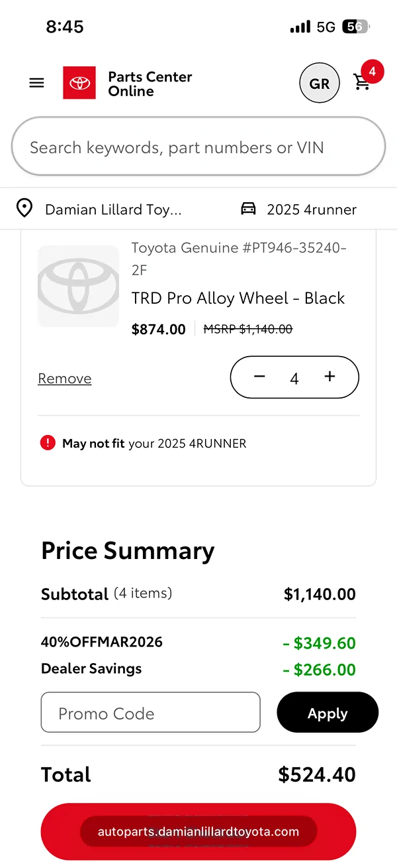Open the 2025 4runner vehicle selector
The height and width of the screenshot is (862, 397).
pyautogui.click(x=311, y=208)
